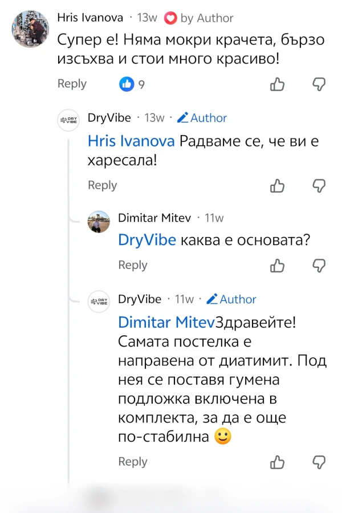Open DryVibe logo avatar in first reply

click(68, 119)
